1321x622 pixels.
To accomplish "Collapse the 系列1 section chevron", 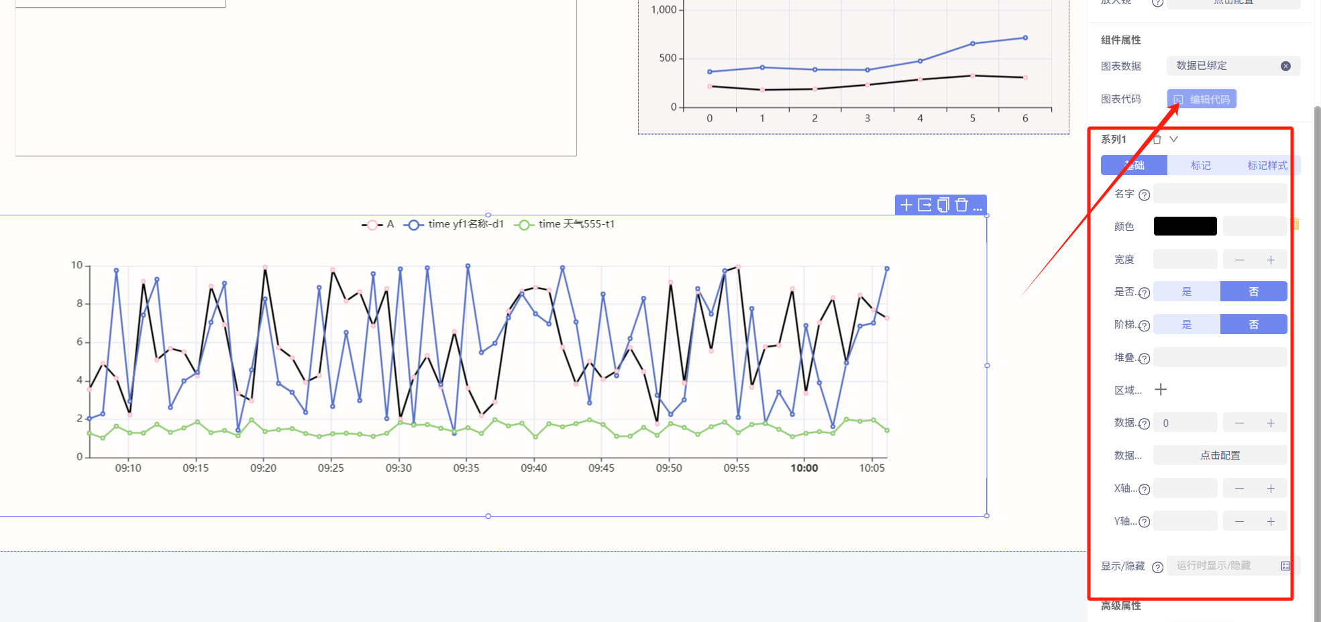I will tap(1173, 140).
